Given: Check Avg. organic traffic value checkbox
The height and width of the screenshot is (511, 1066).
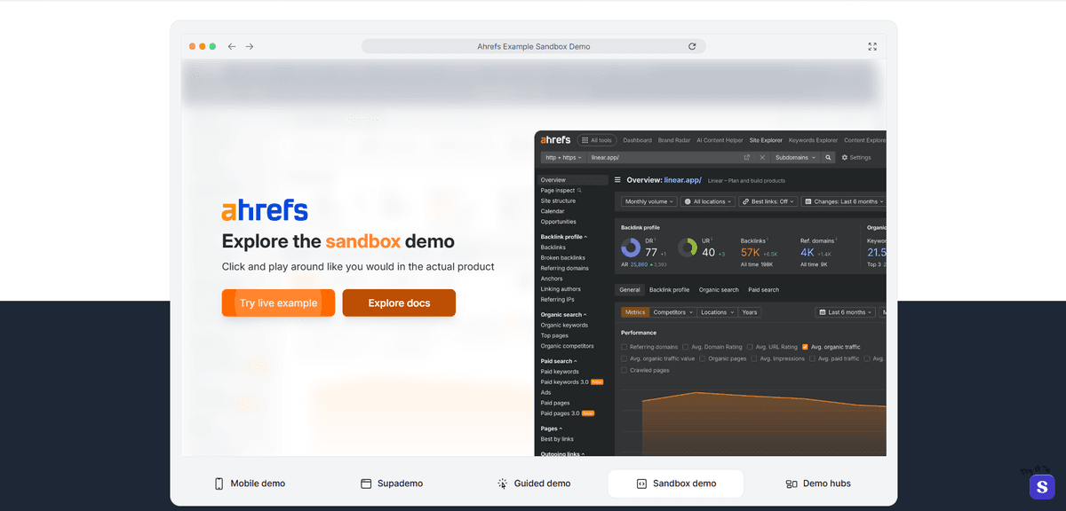Looking at the screenshot, I should (624, 358).
